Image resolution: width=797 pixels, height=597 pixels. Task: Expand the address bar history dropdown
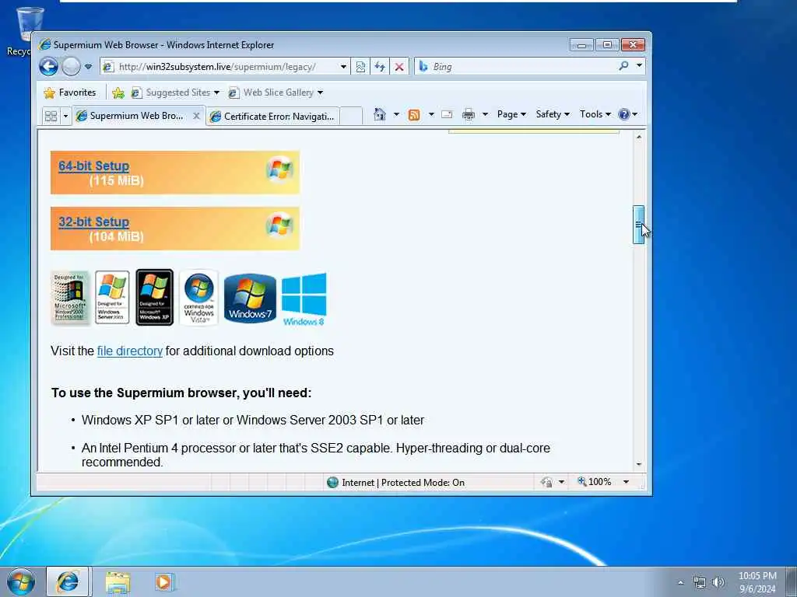(x=343, y=67)
